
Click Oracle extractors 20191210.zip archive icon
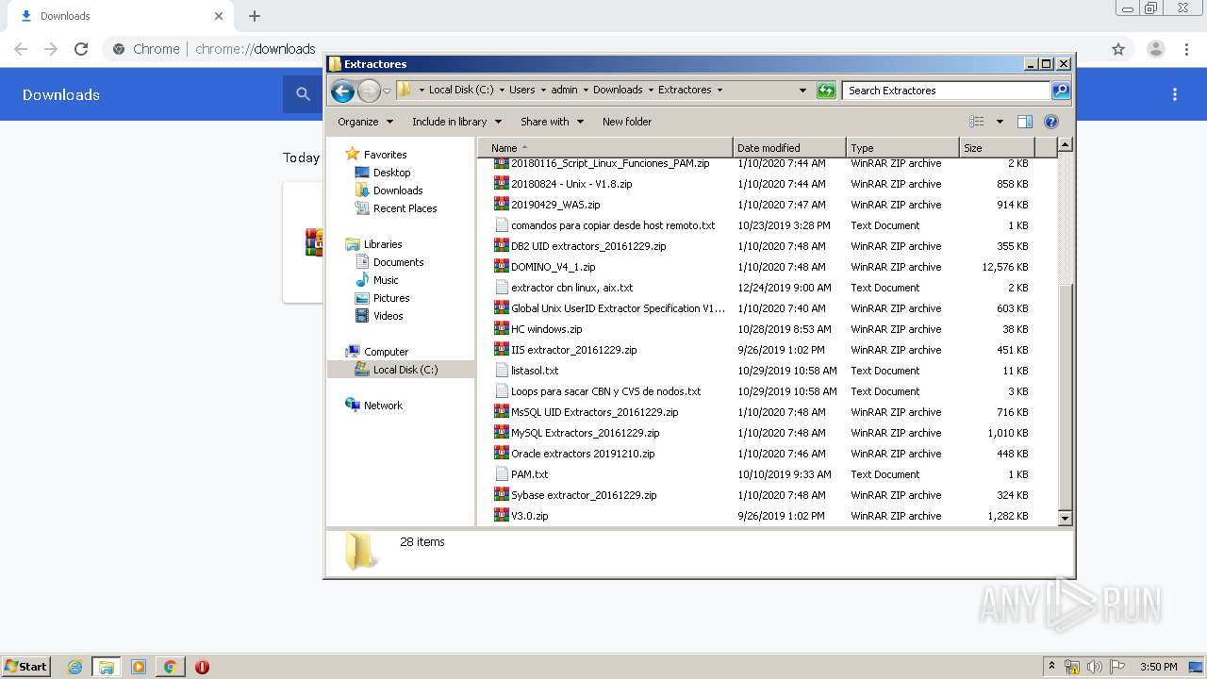tap(502, 453)
